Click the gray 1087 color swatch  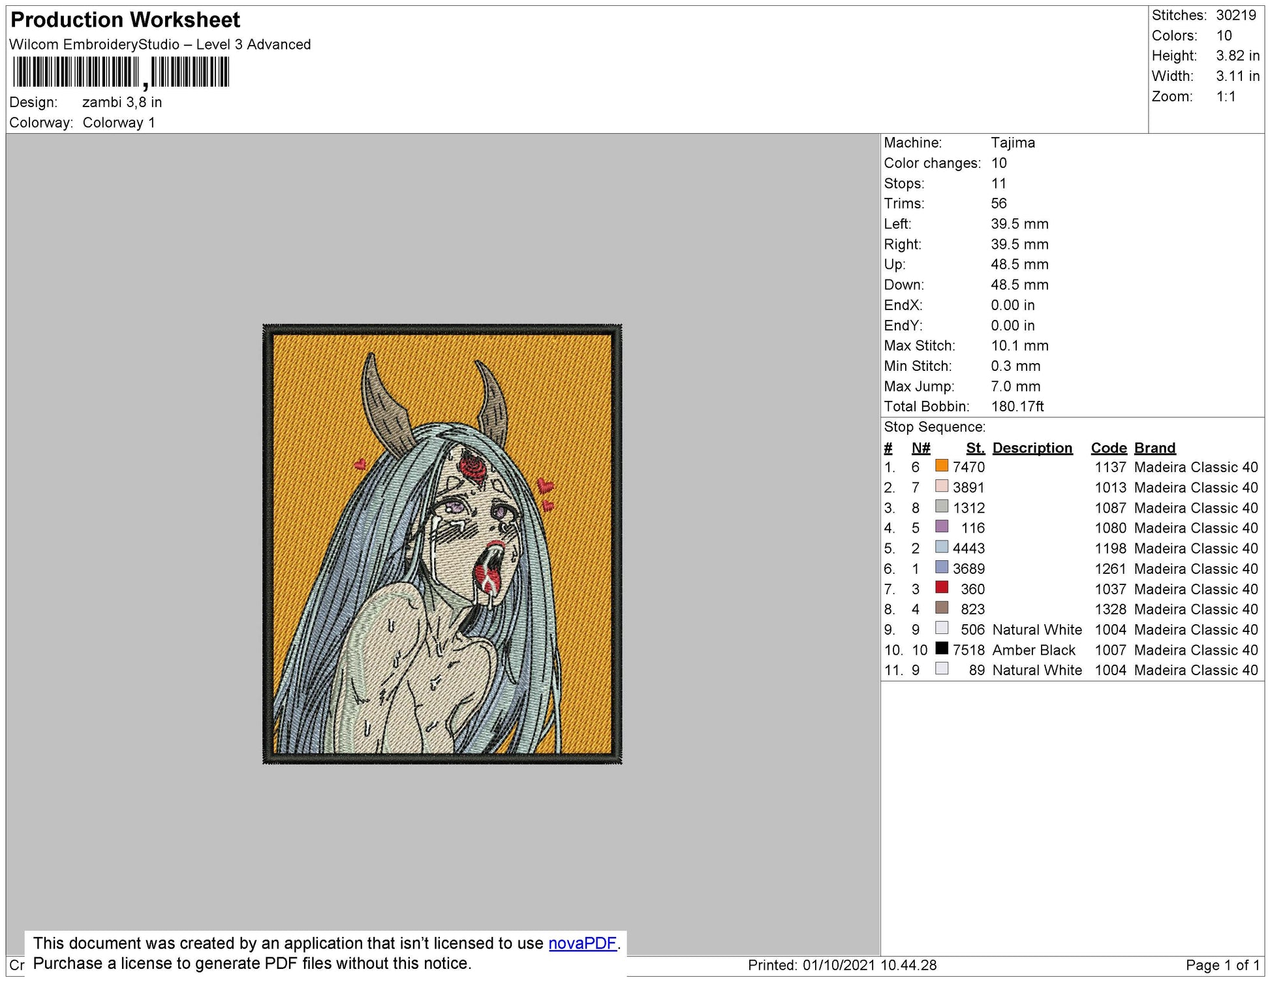tap(941, 506)
